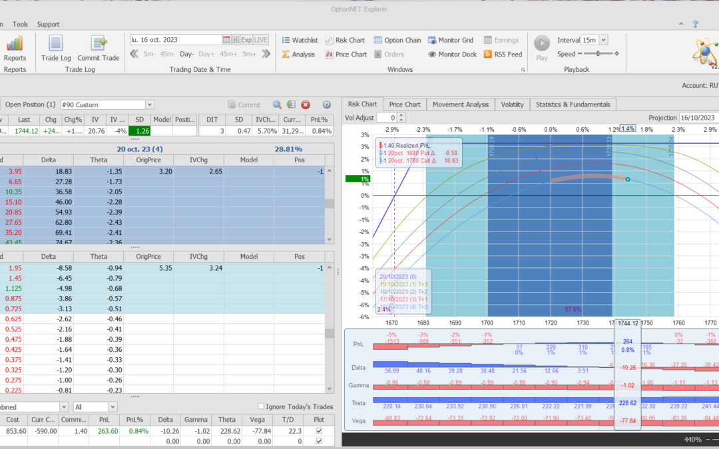Open the Watchlist window

[300, 40]
